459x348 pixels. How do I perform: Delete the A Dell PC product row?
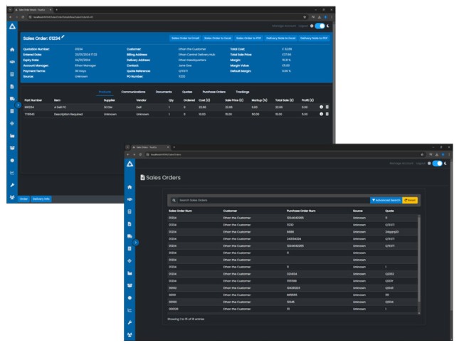(328, 107)
